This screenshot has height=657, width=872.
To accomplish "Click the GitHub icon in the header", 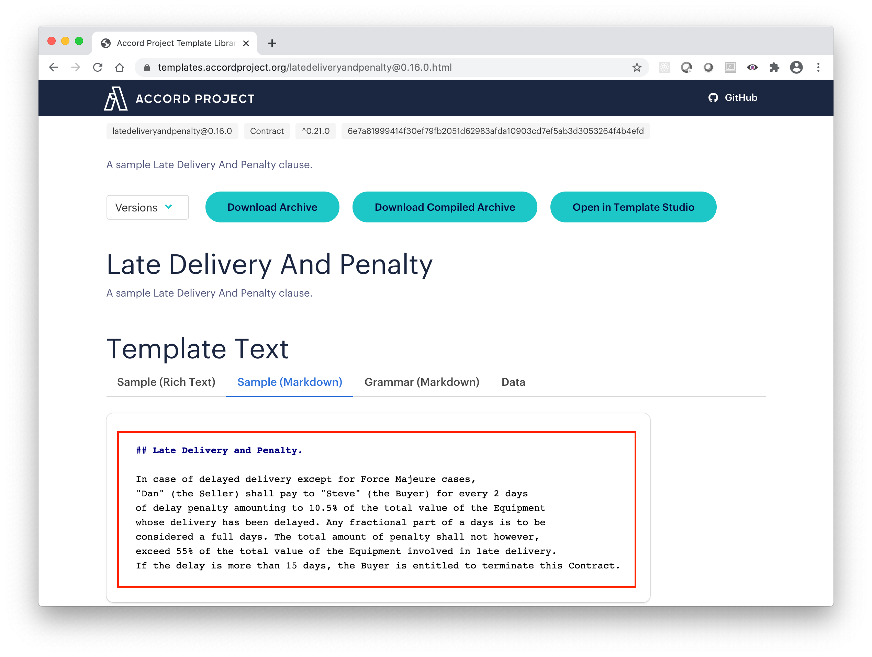I will pyautogui.click(x=713, y=97).
